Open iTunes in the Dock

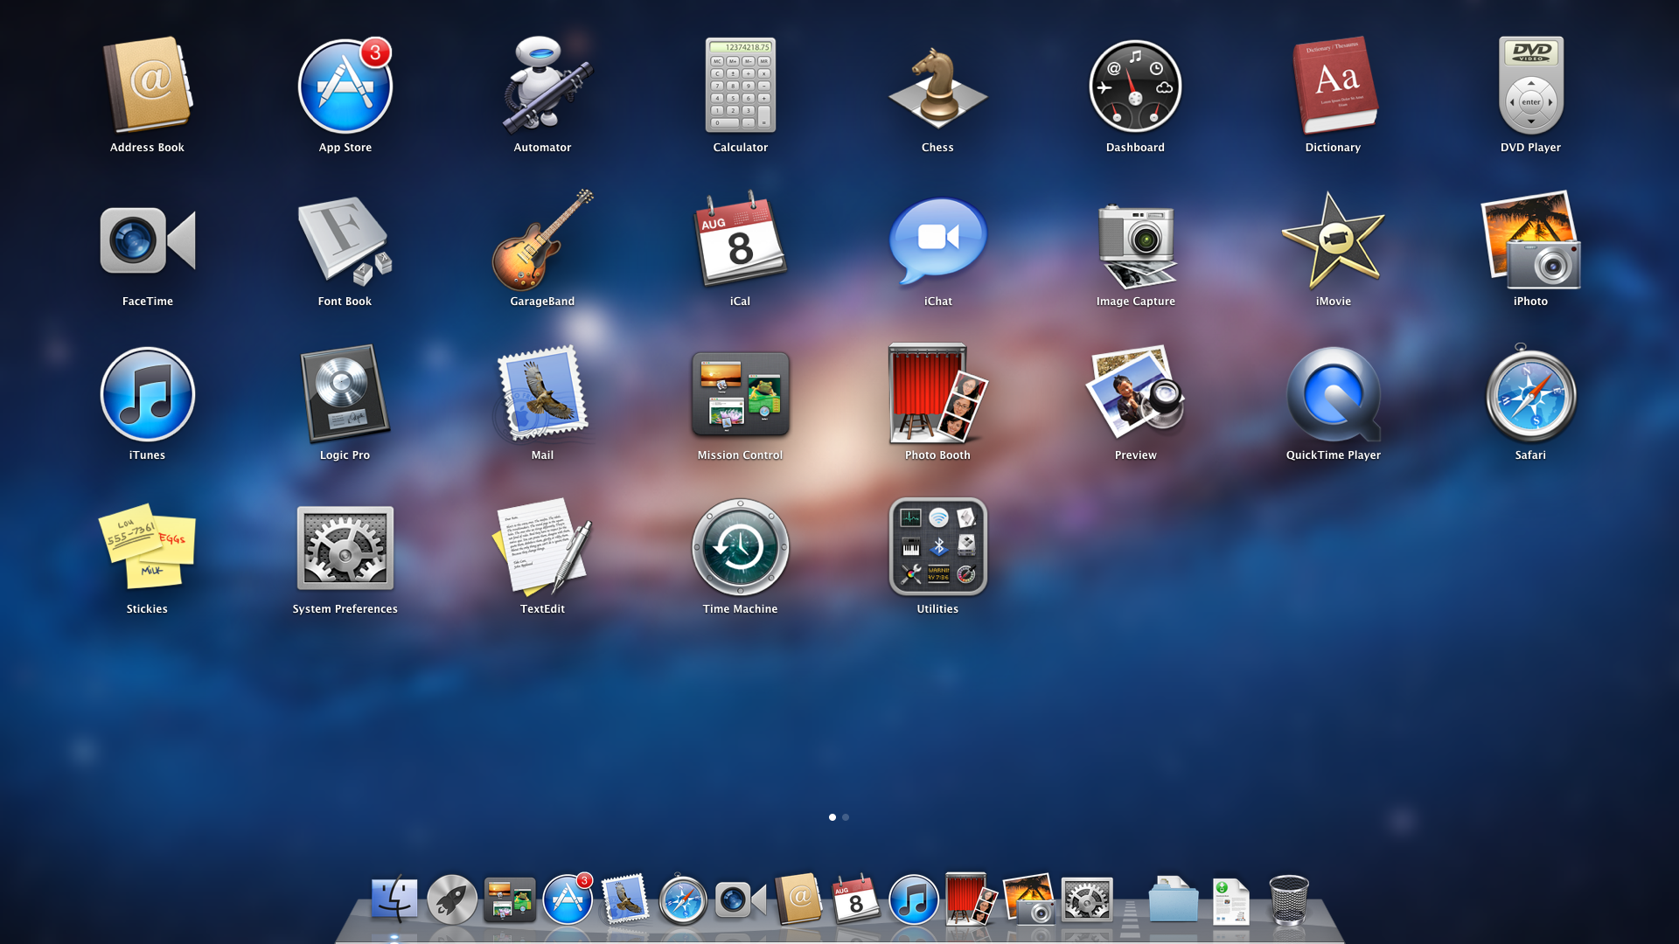coord(913,899)
